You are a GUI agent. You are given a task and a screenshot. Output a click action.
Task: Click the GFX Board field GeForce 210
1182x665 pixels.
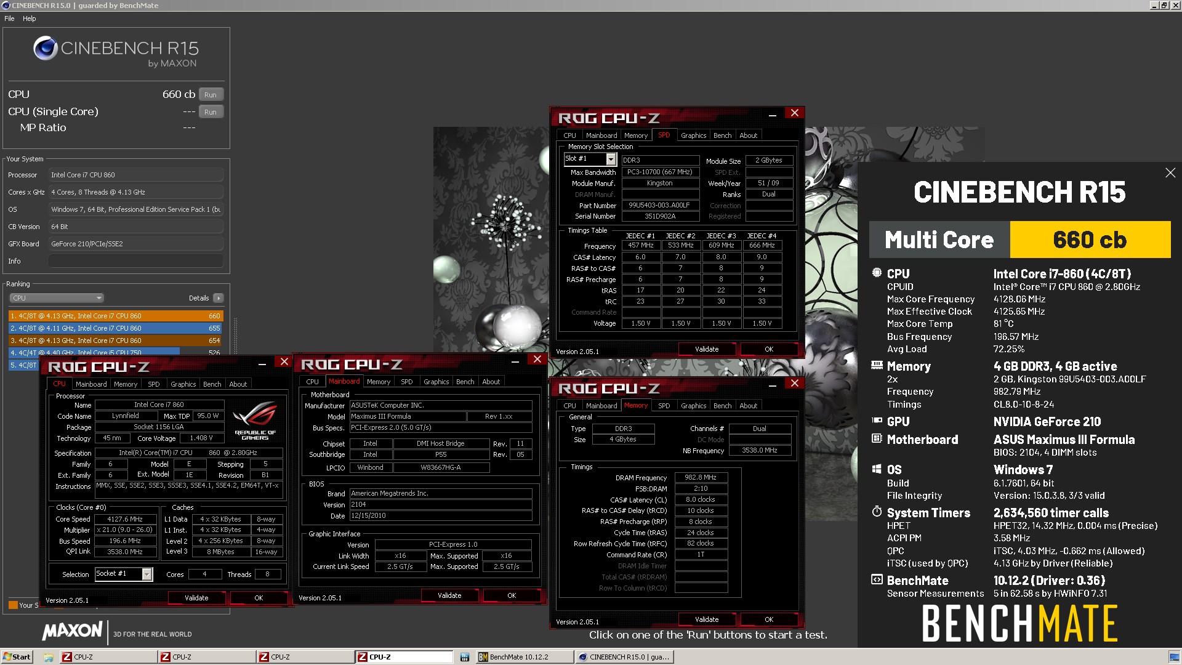click(x=135, y=244)
